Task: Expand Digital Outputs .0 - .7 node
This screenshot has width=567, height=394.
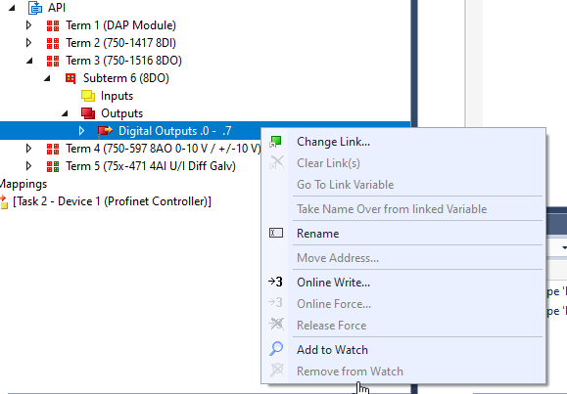Action: tap(81, 131)
